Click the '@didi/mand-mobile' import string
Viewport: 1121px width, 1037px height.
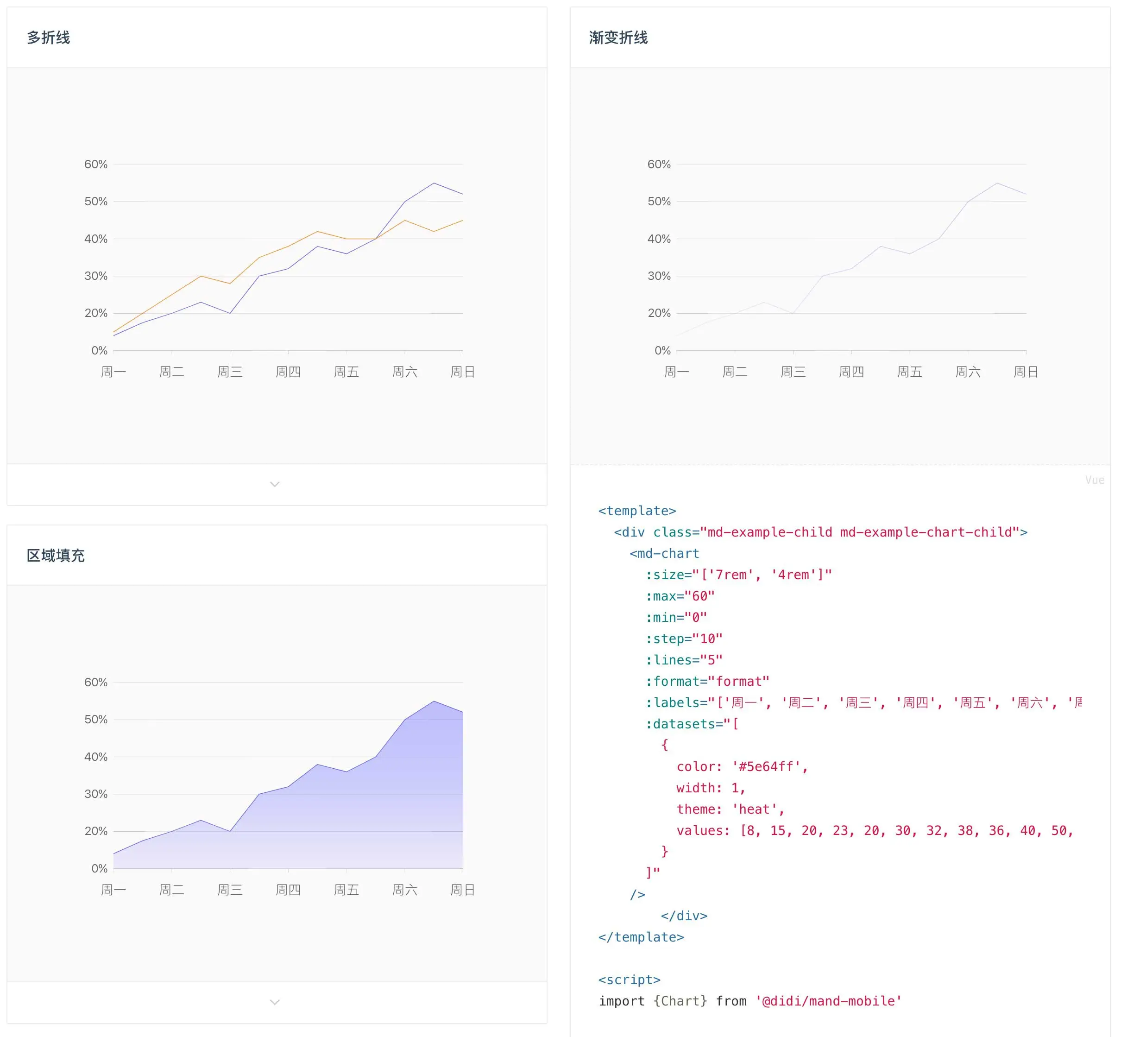(828, 1001)
